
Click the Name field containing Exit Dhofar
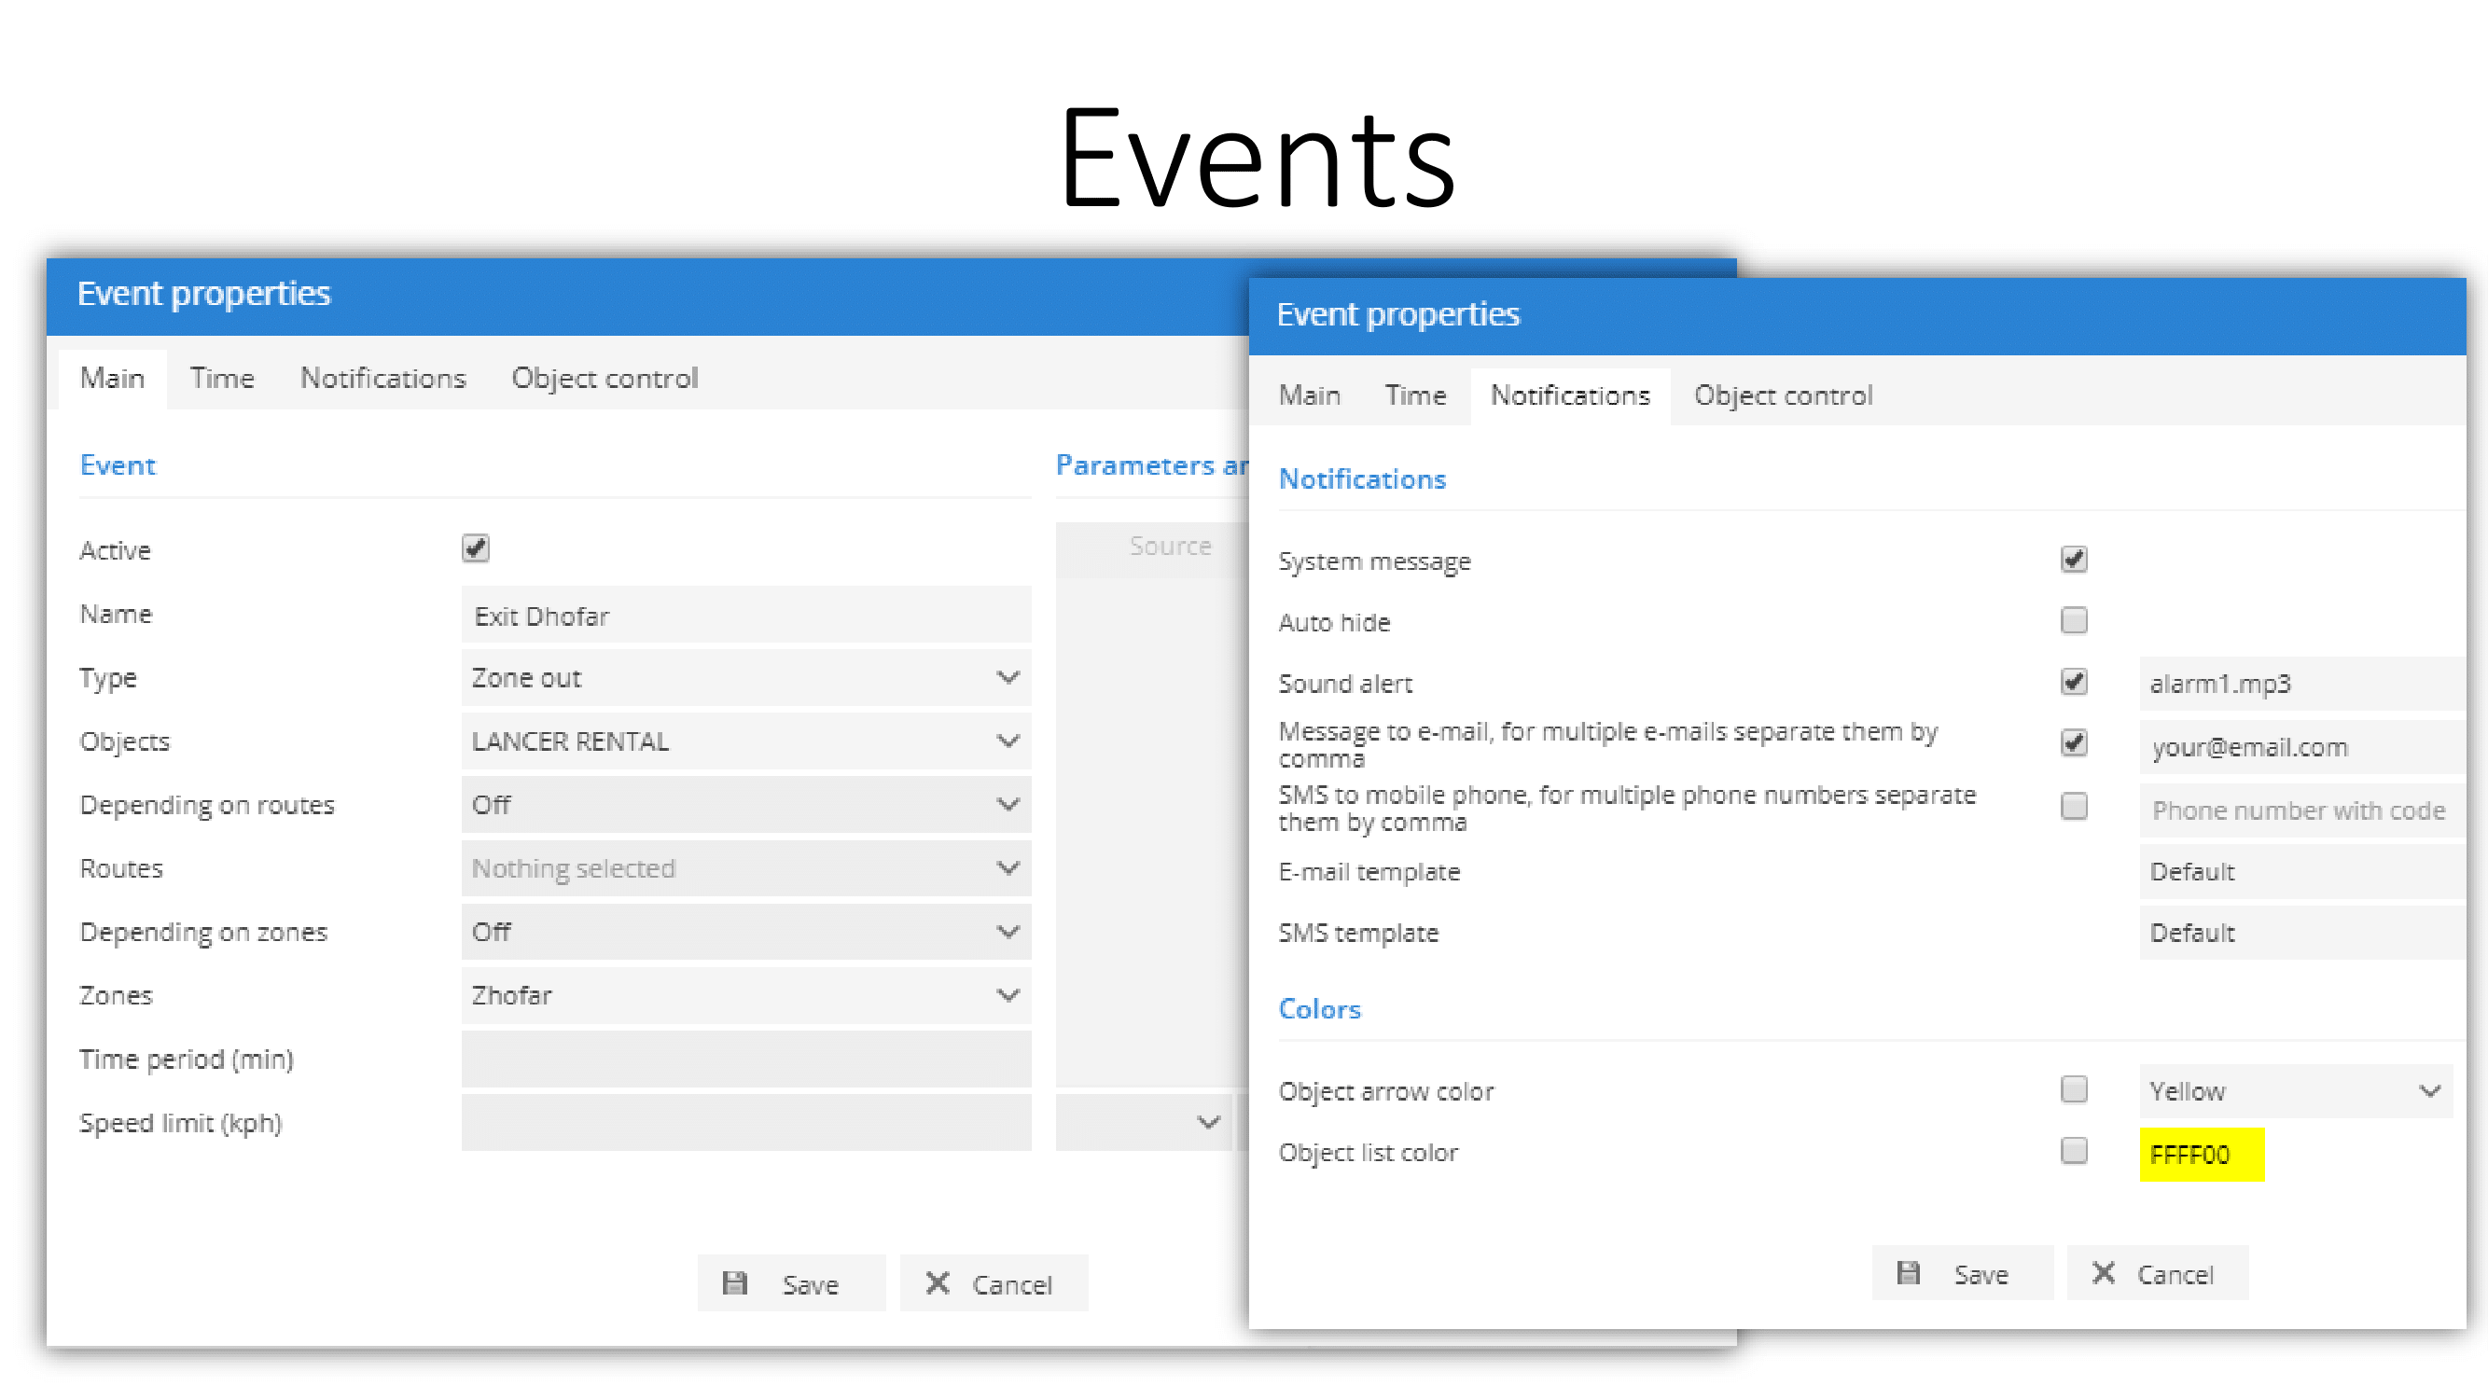745,616
